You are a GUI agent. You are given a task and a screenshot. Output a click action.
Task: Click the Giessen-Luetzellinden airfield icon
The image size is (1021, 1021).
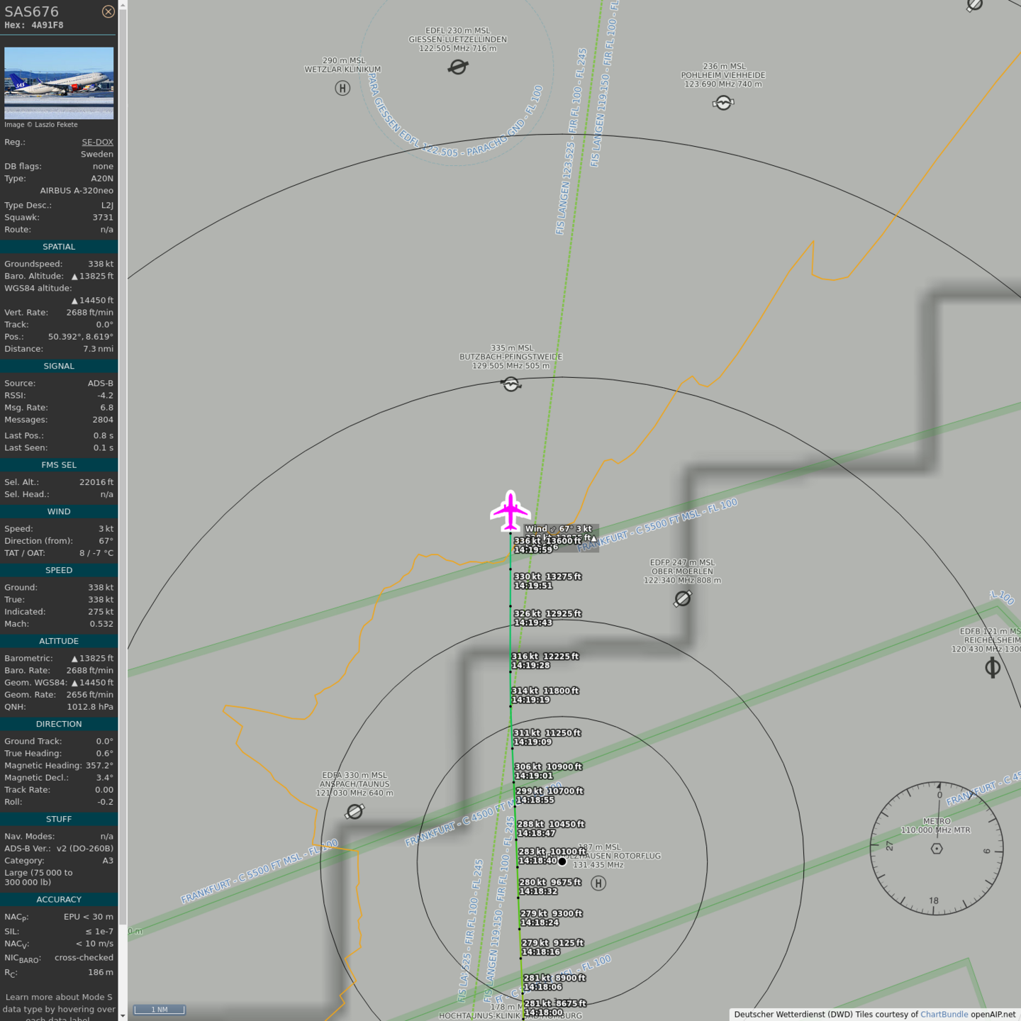(458, 67)
